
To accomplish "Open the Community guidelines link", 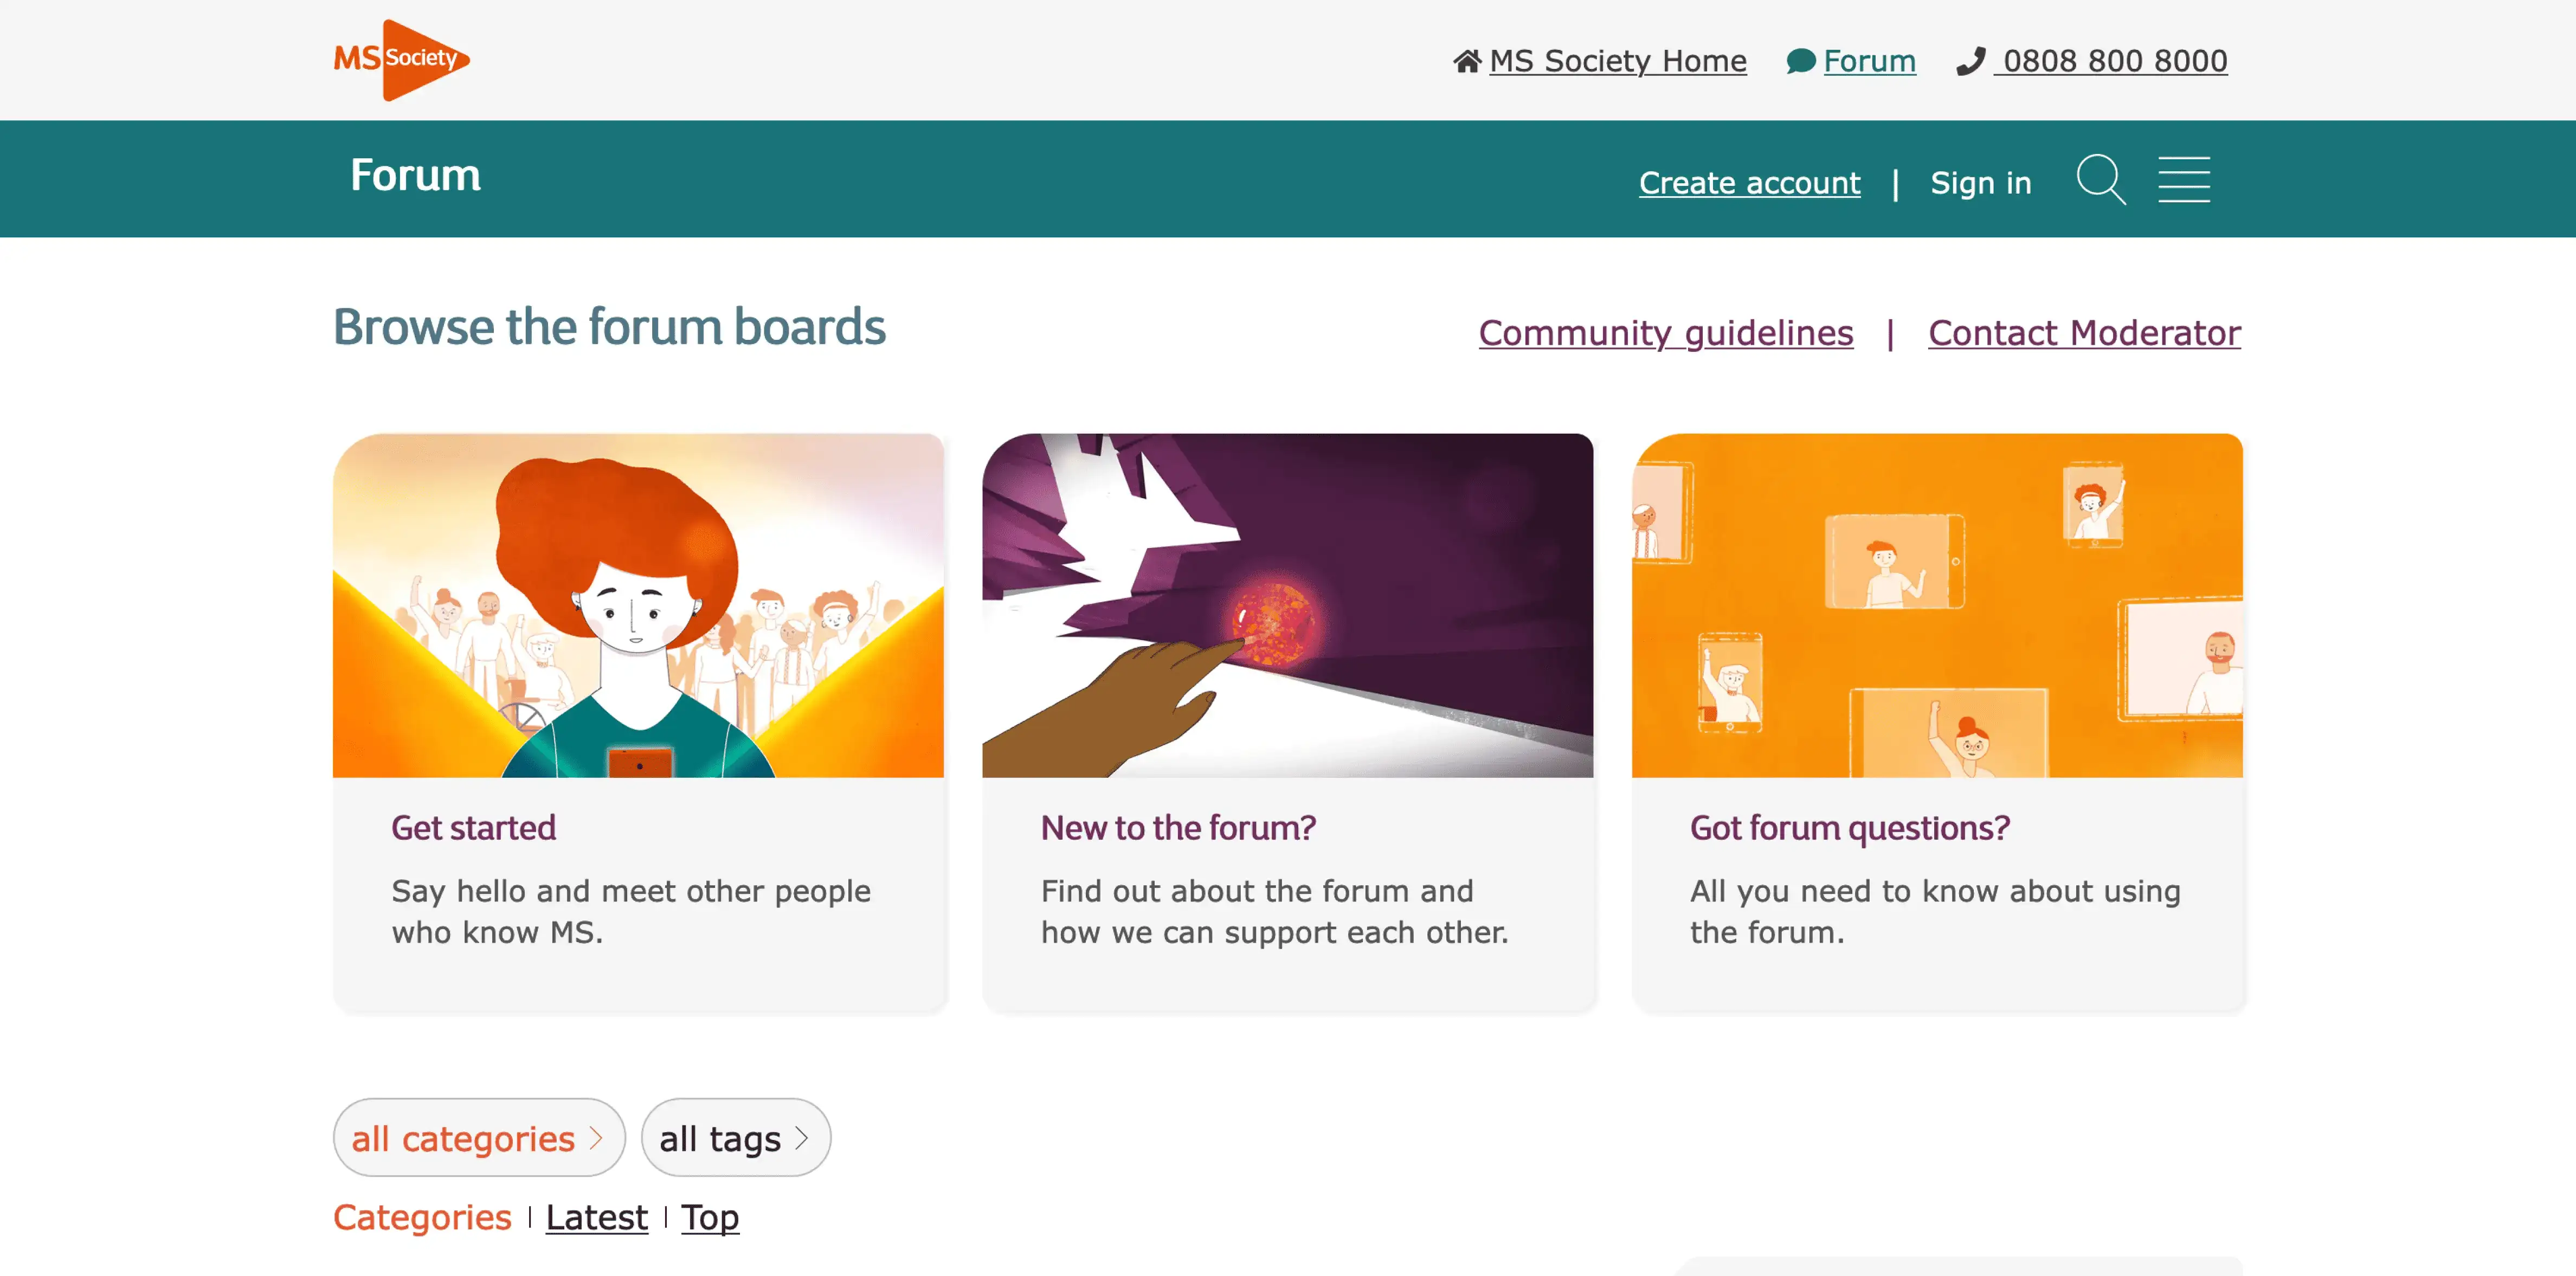I will (x=1665, y=333).
